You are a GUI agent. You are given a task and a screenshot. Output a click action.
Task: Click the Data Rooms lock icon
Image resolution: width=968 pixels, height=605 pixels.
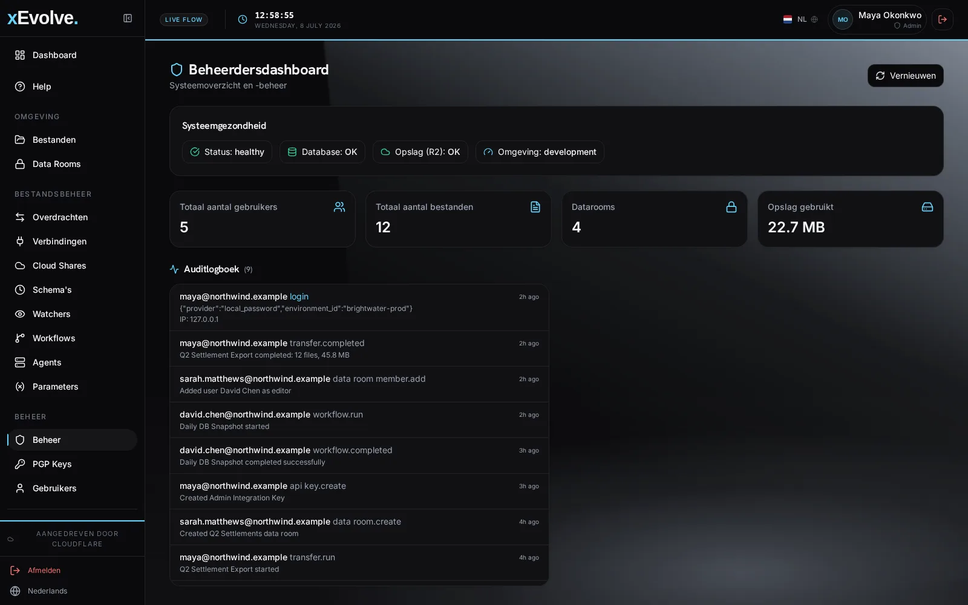(20, 164)
